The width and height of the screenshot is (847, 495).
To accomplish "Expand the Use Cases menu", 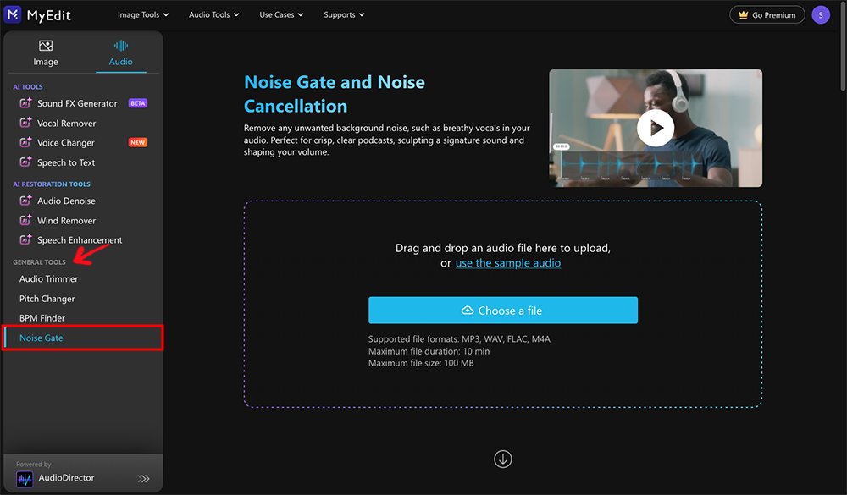I will point(280,14).
